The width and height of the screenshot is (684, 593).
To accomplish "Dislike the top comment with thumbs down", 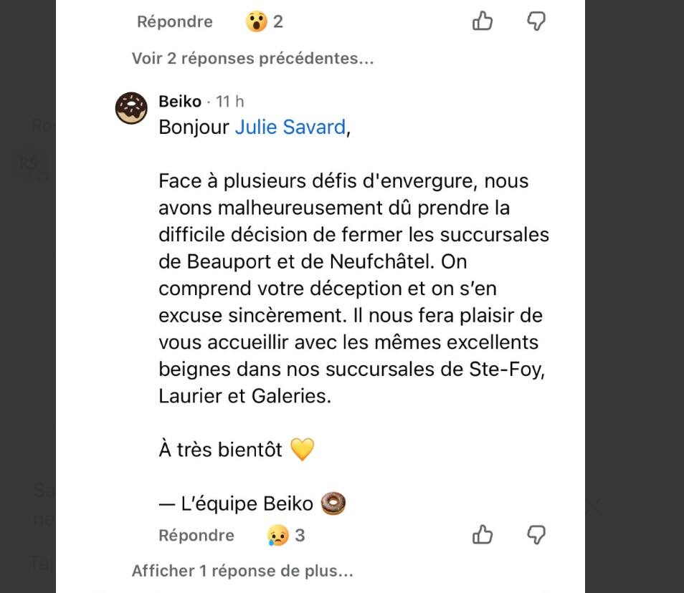I will (x=536, y=21).
